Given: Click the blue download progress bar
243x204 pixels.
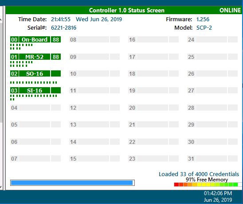Looking at the screenshot, I should click(72, 183).
